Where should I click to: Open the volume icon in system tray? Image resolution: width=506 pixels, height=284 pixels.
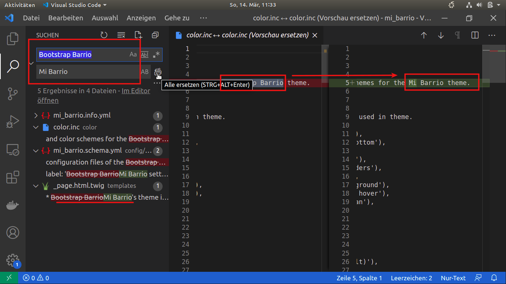point(479,5)
